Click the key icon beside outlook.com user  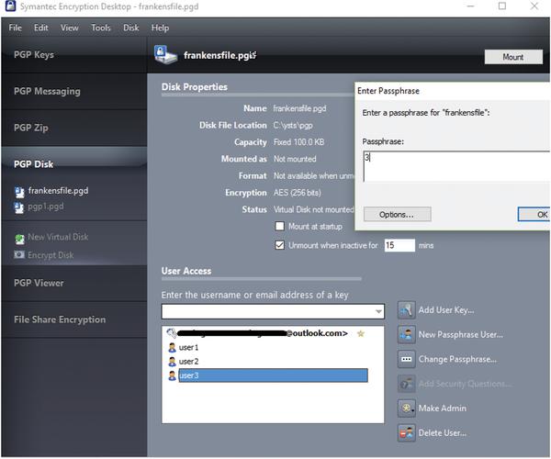coord(172,333)
